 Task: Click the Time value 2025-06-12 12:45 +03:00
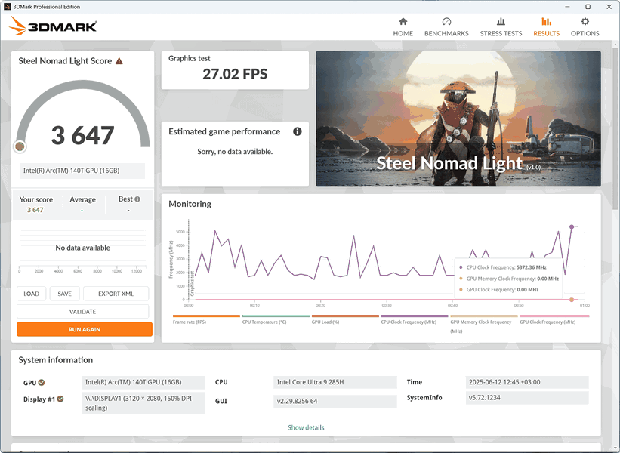[527, 382]
